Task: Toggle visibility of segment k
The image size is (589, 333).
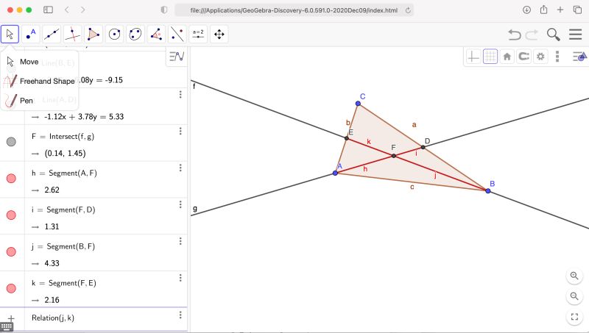Action: point(11,288)
